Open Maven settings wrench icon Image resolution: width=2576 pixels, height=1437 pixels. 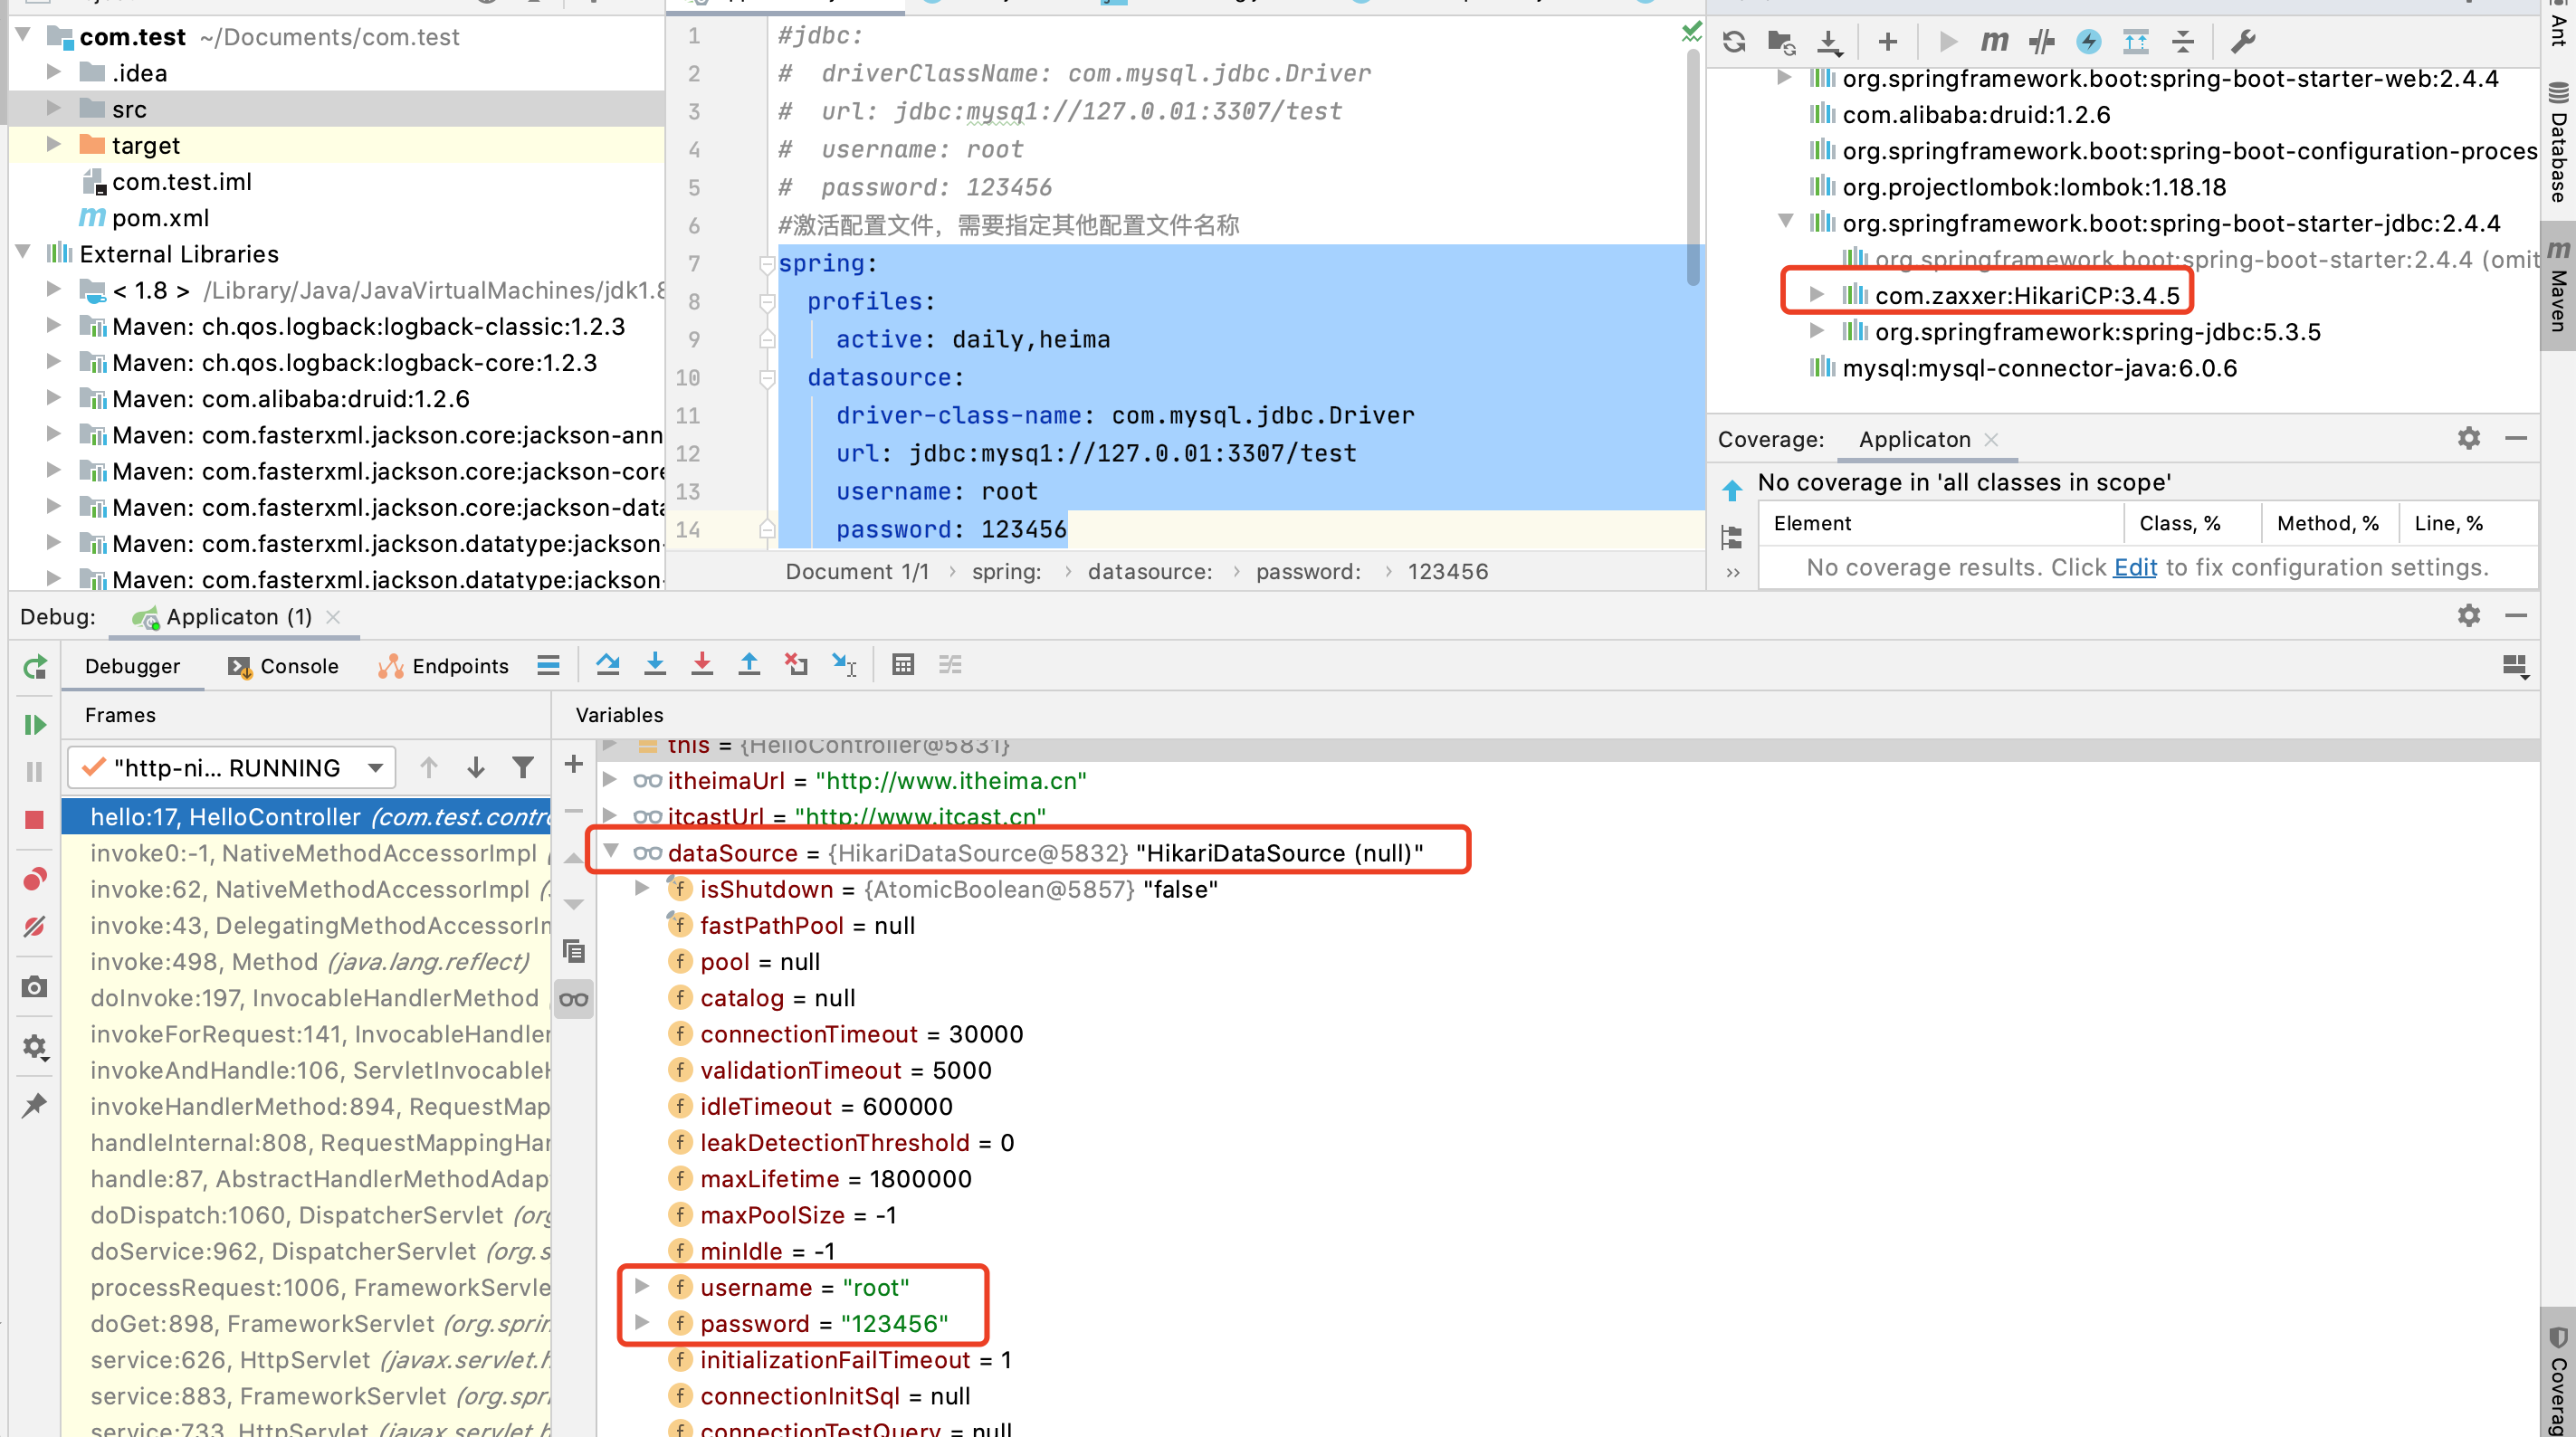click(x=2243, y=41)
